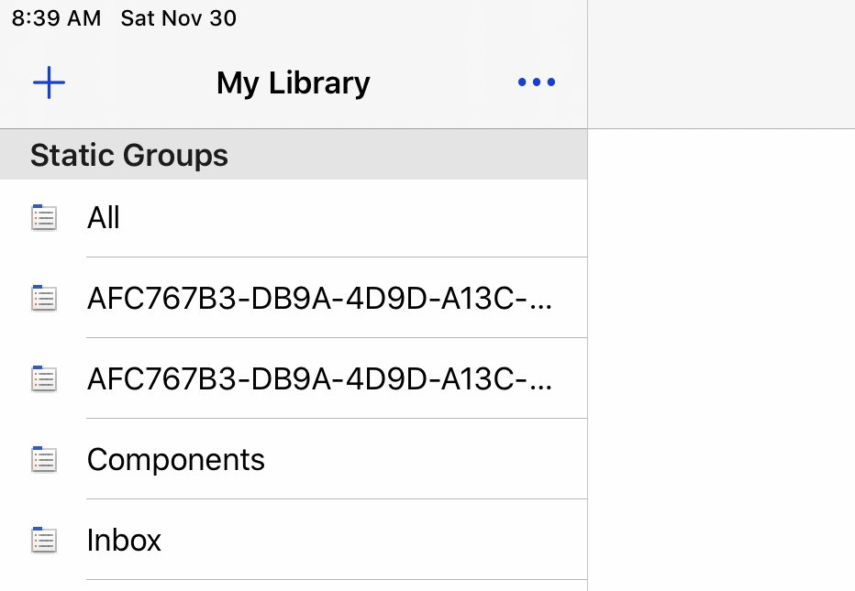Click blank space right of Components label
Viewport: 855px width, 591px height.
pos(426,460)
